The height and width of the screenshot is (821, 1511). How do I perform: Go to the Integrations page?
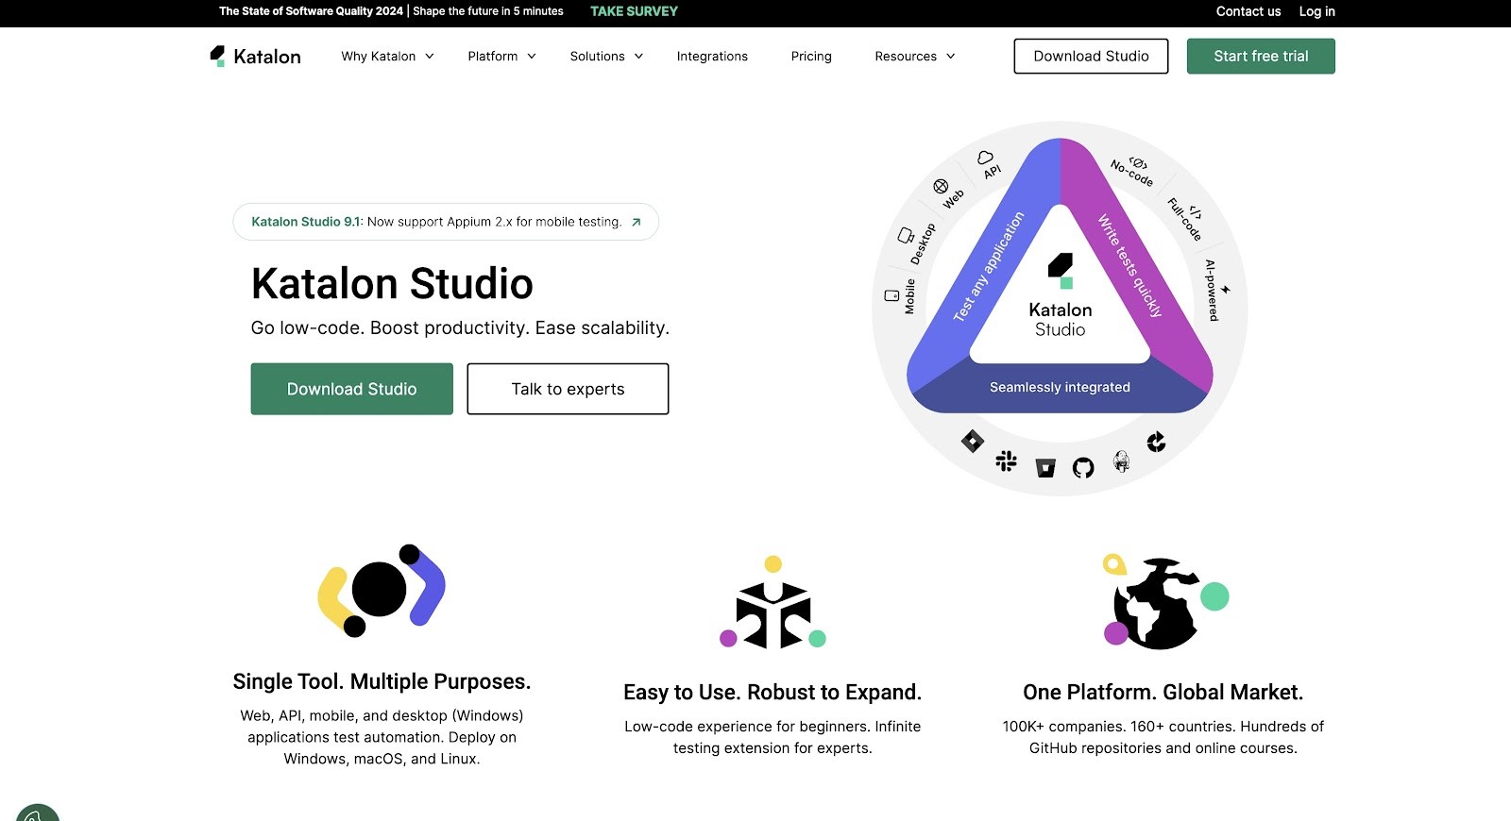click(712, 57)
